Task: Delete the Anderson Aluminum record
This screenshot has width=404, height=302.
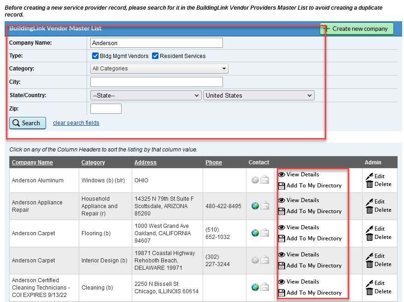Action: 379,184
